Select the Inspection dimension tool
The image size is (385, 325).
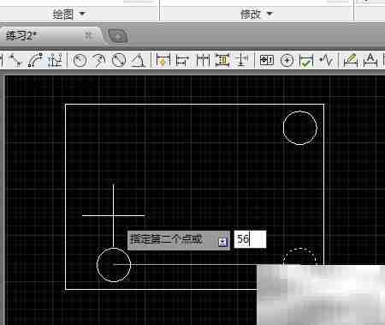tap(306, 60)
